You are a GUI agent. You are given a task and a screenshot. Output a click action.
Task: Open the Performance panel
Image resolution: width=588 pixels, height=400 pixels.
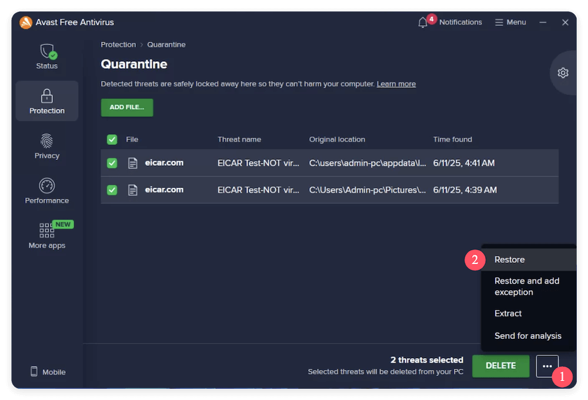pyautogui.click(x=46, y=191)
